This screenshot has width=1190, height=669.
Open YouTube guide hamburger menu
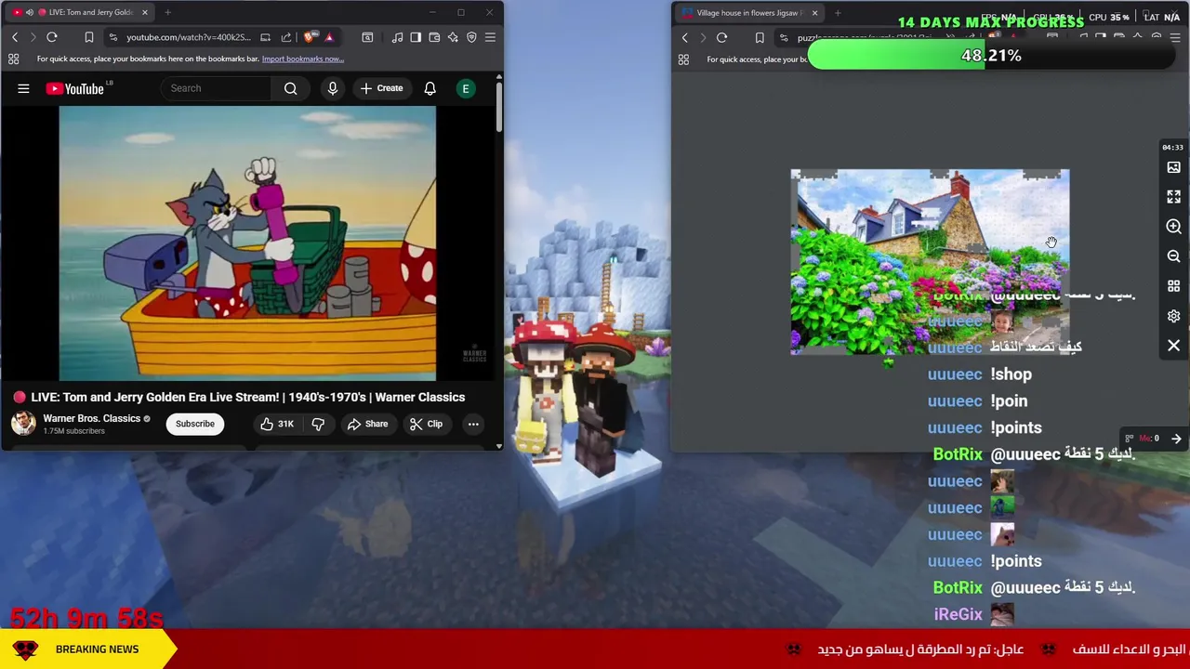[23, 88]
